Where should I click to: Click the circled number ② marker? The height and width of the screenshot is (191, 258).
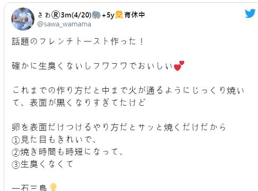point(16,152)
